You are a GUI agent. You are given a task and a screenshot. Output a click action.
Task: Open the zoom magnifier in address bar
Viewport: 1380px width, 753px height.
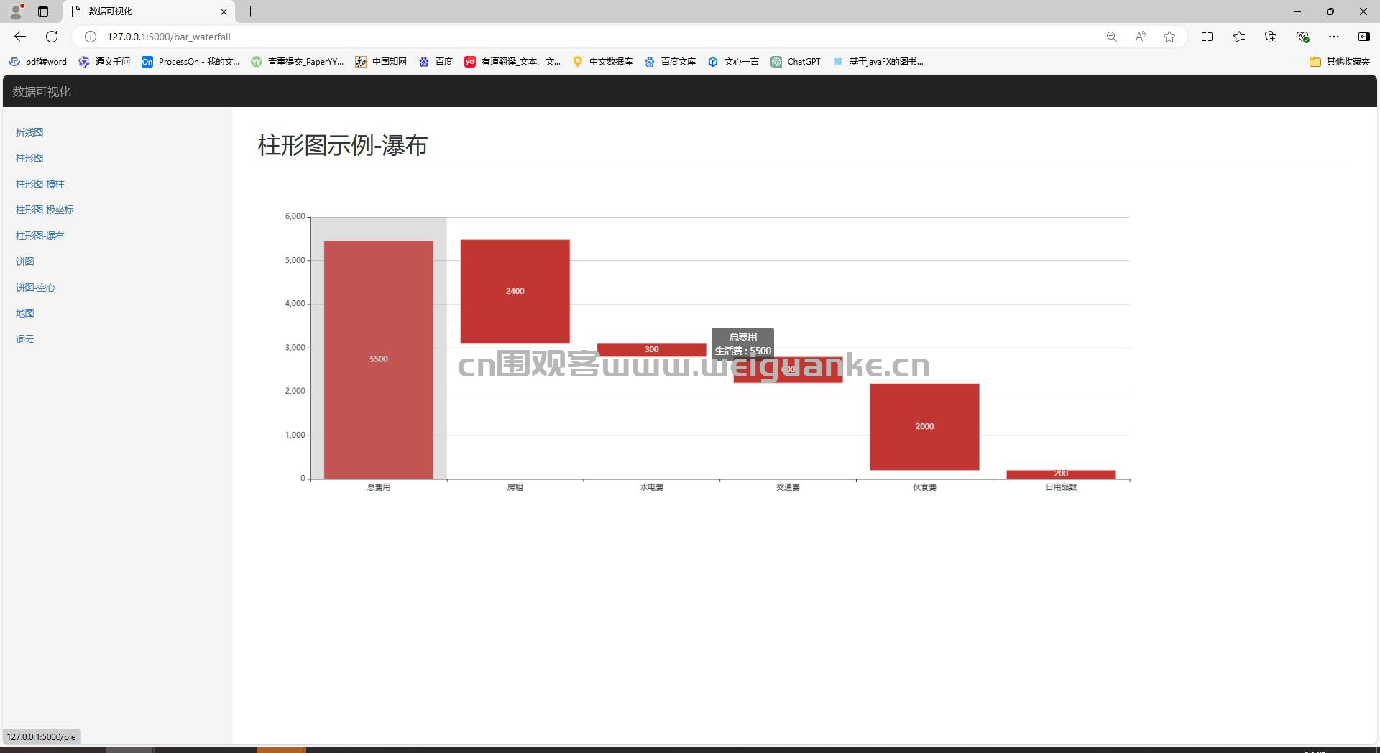[1111, 37]
